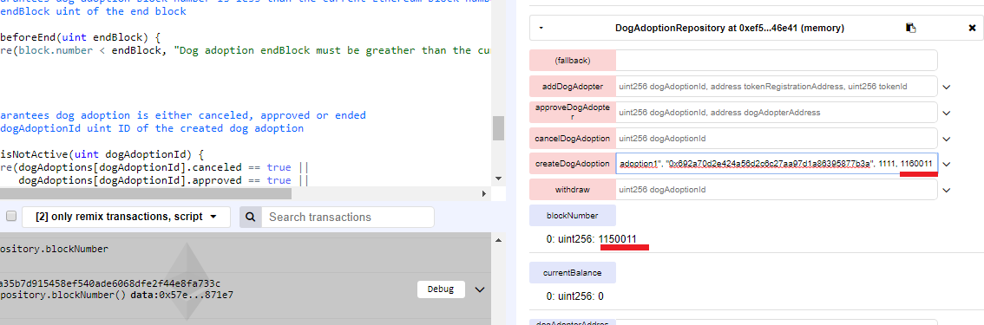Select the blockNumber result value 1150011
This screenshot has width=984, height=325.
[618, 238]
